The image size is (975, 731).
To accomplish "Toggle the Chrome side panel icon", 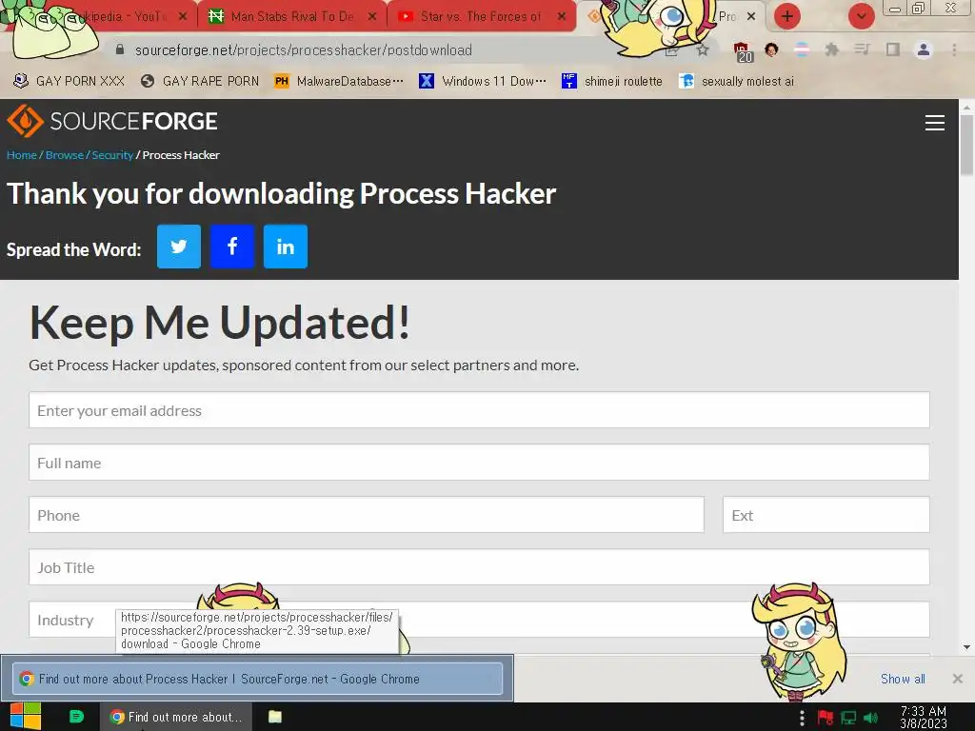I will pyautogui.click(x=893, y=49).
